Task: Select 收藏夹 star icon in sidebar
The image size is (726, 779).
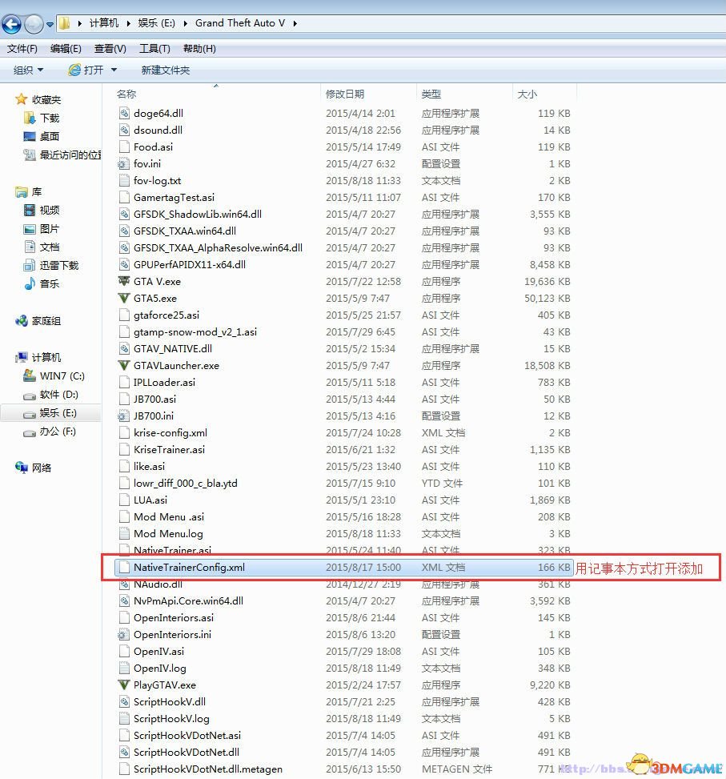Action: click(x=21, y=99)
